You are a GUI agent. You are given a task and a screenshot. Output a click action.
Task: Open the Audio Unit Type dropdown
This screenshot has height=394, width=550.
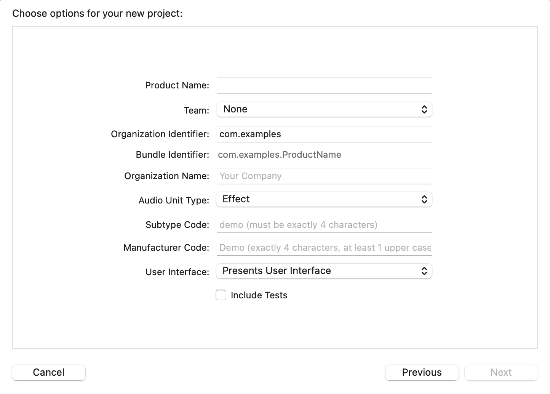click(324, 199)
